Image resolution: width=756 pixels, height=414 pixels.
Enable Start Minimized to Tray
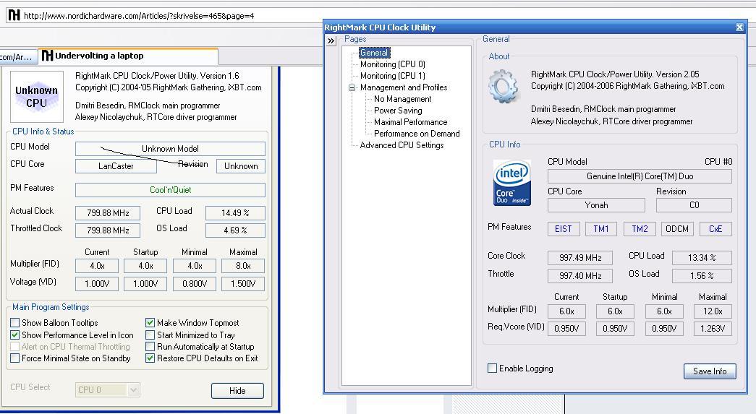(150, 335)
